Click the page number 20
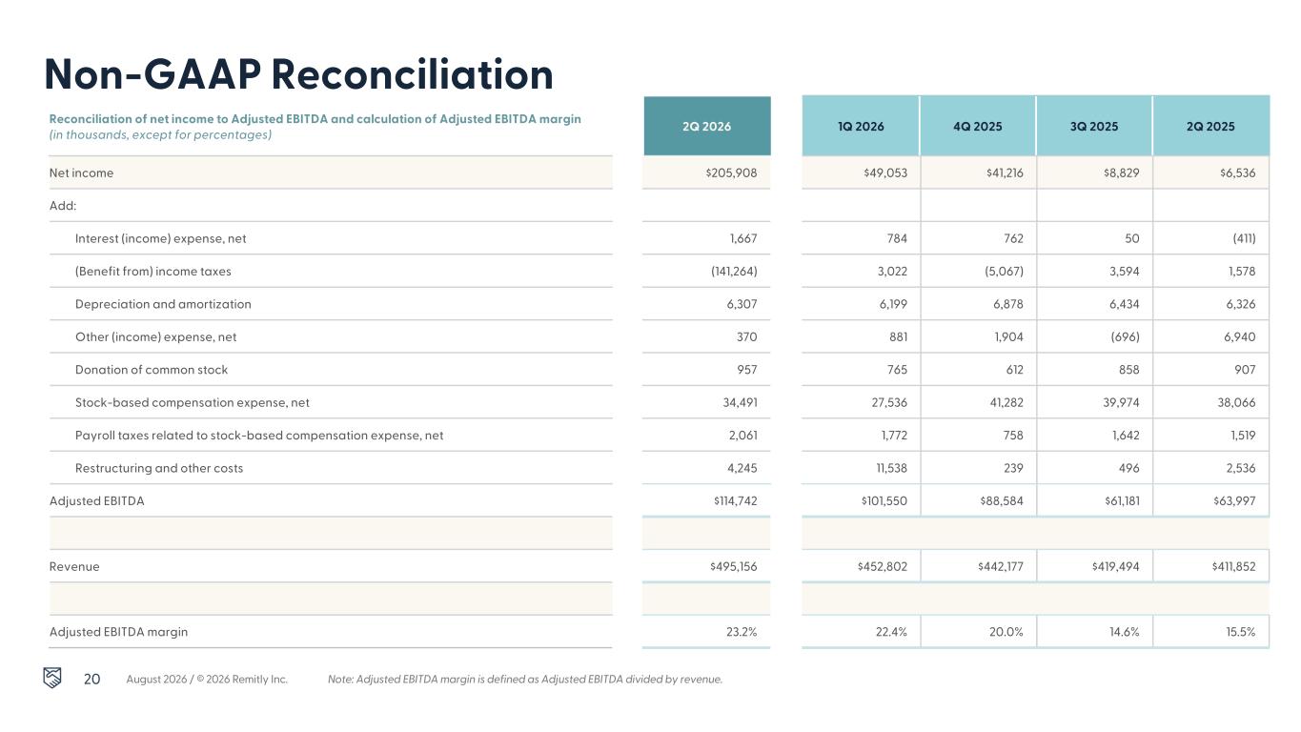This screenshot has height=732, width=1301. coord(91,679)
